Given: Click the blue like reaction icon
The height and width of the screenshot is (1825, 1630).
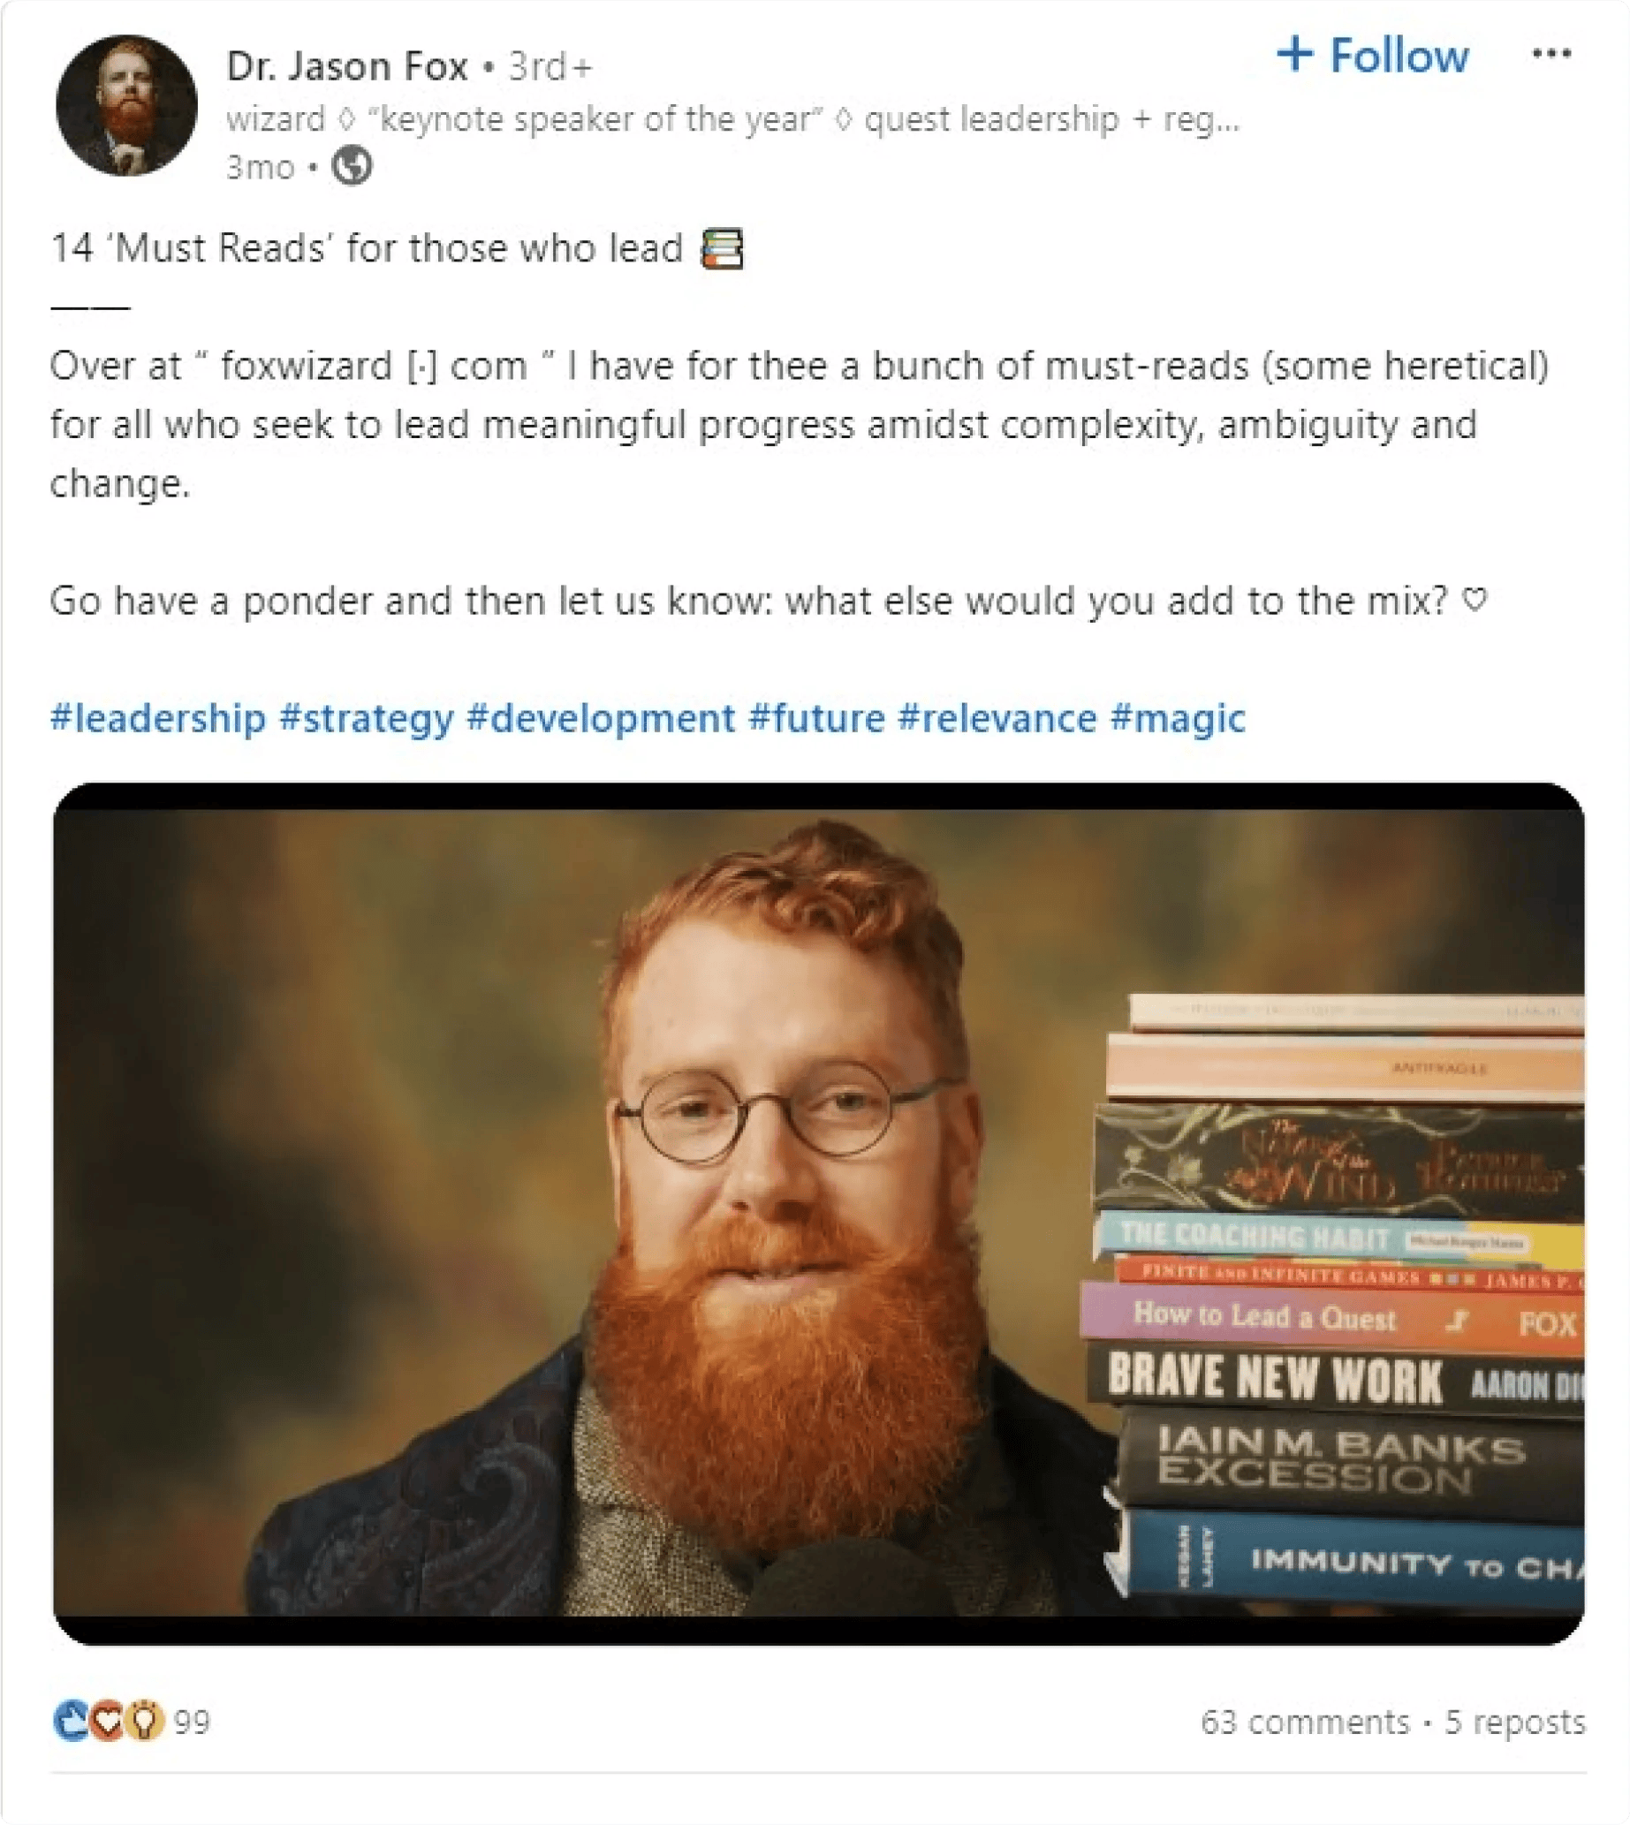Looking at the screenshot, I should coord(72,1720).
